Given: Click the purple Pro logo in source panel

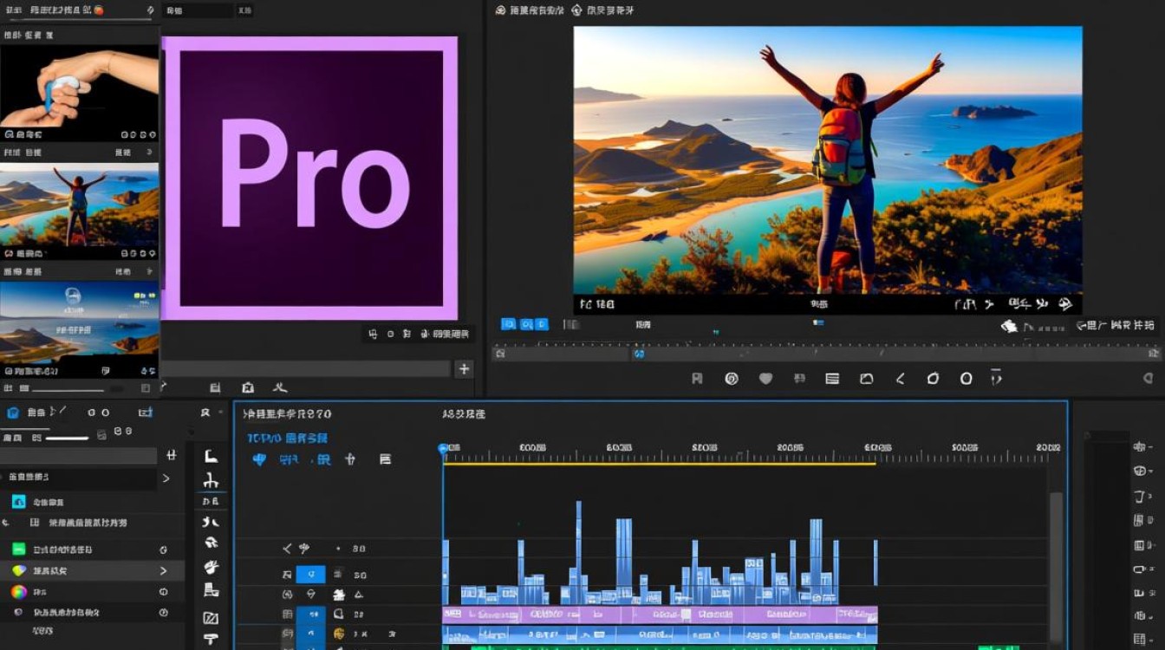Looking at the screenshot, I should click(x=309, y=179).
